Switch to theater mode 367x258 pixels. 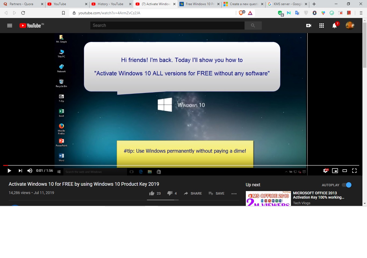tap(345, 171)
